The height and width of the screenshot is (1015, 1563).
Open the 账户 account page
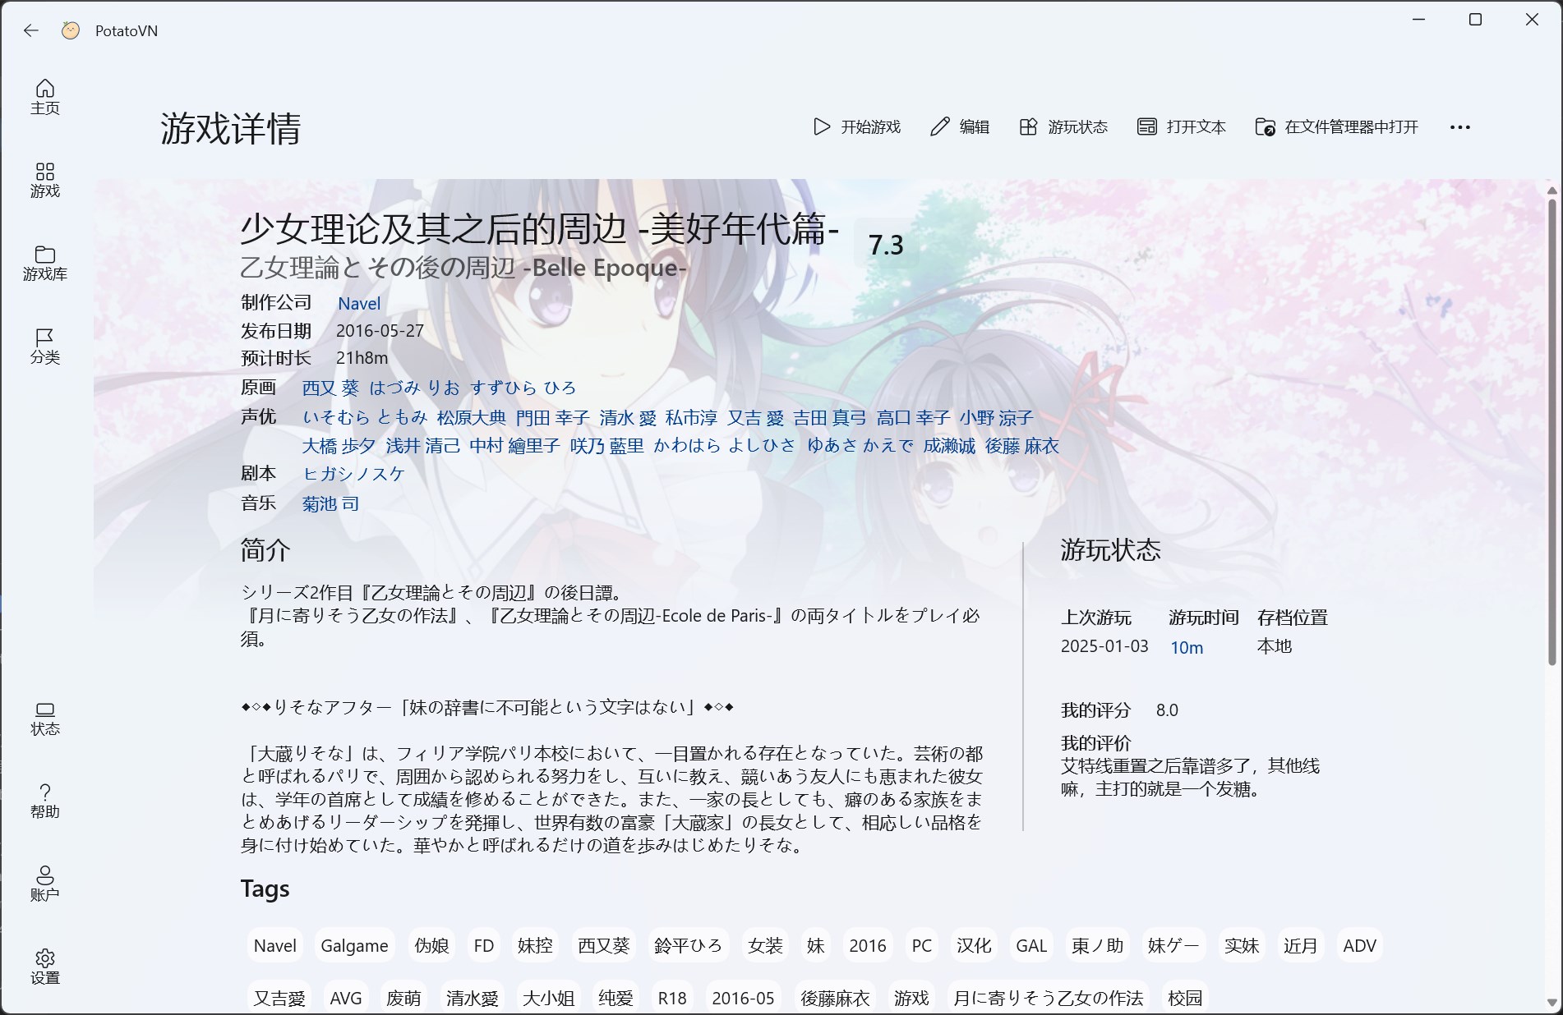[x=45, y=884]
